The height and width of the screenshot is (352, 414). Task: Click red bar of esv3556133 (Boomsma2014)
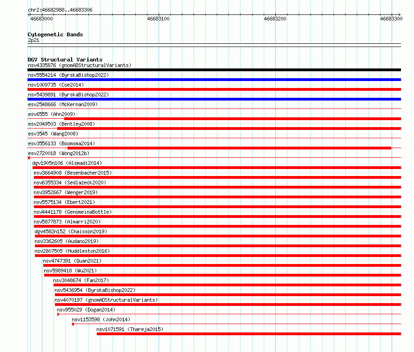(x=229, y=148)
